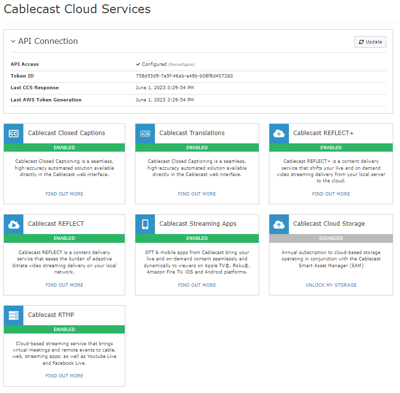Toggle the ENABLED status on Cablecast Closed Captions
Viewport: 400px width, 393px height.
(x=64, y=147)
